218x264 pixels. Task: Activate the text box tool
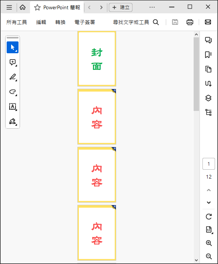pos(13,107)
